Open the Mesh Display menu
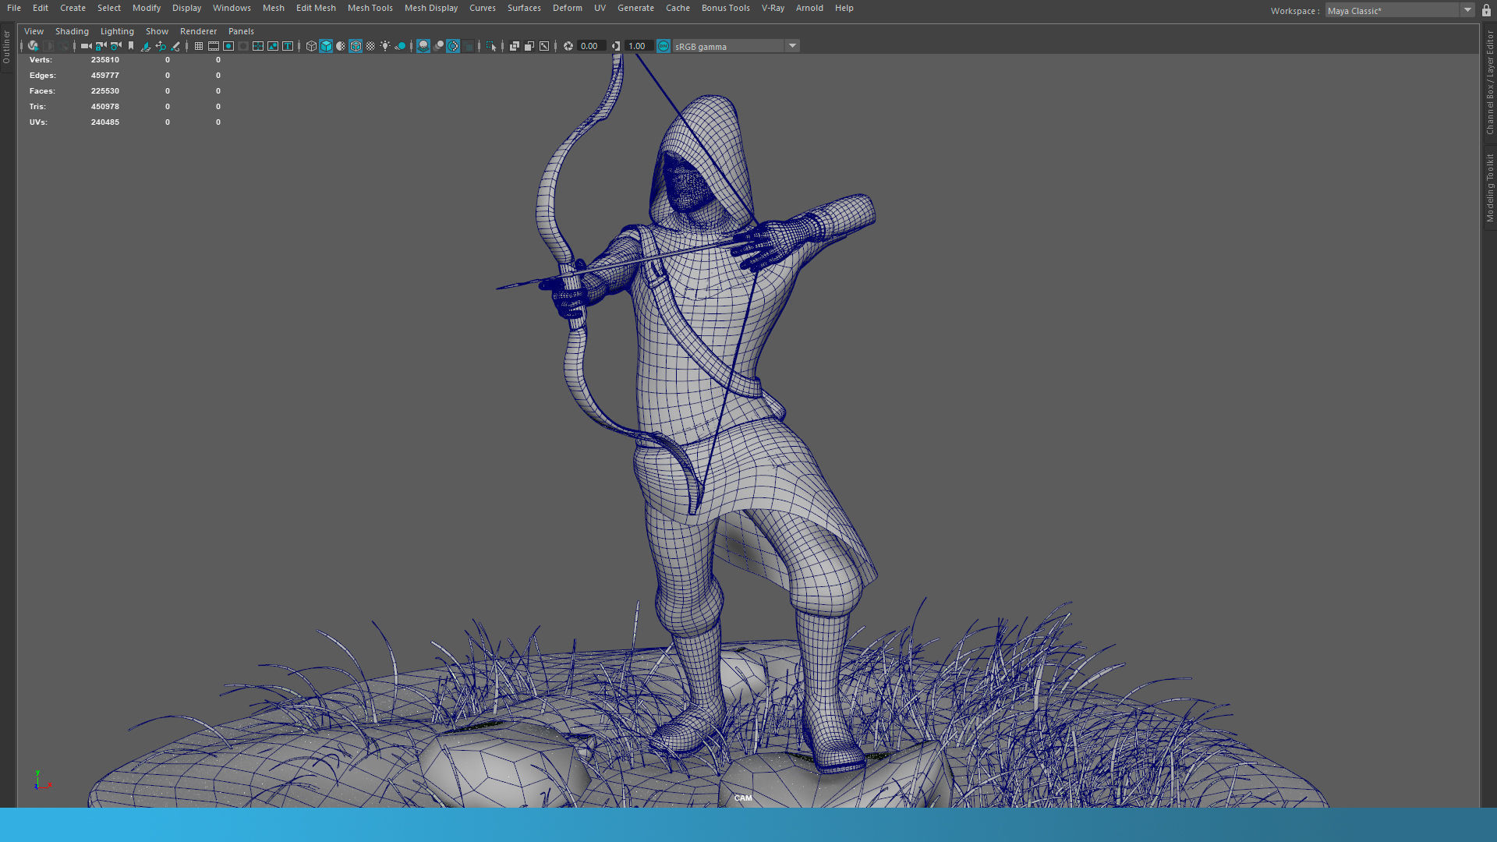The image size is (1497, 842). tap(430, 8)
